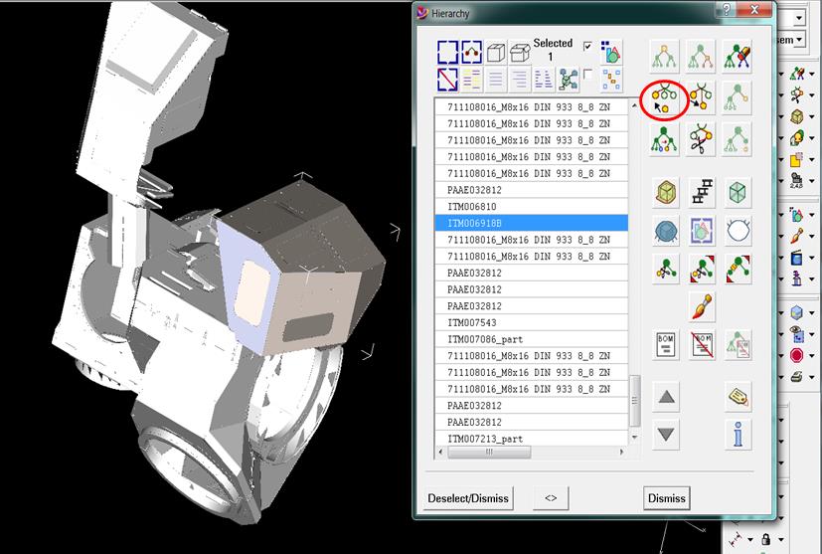Open the dropdown arrow beside the printer icon

(x=811, y=377)
